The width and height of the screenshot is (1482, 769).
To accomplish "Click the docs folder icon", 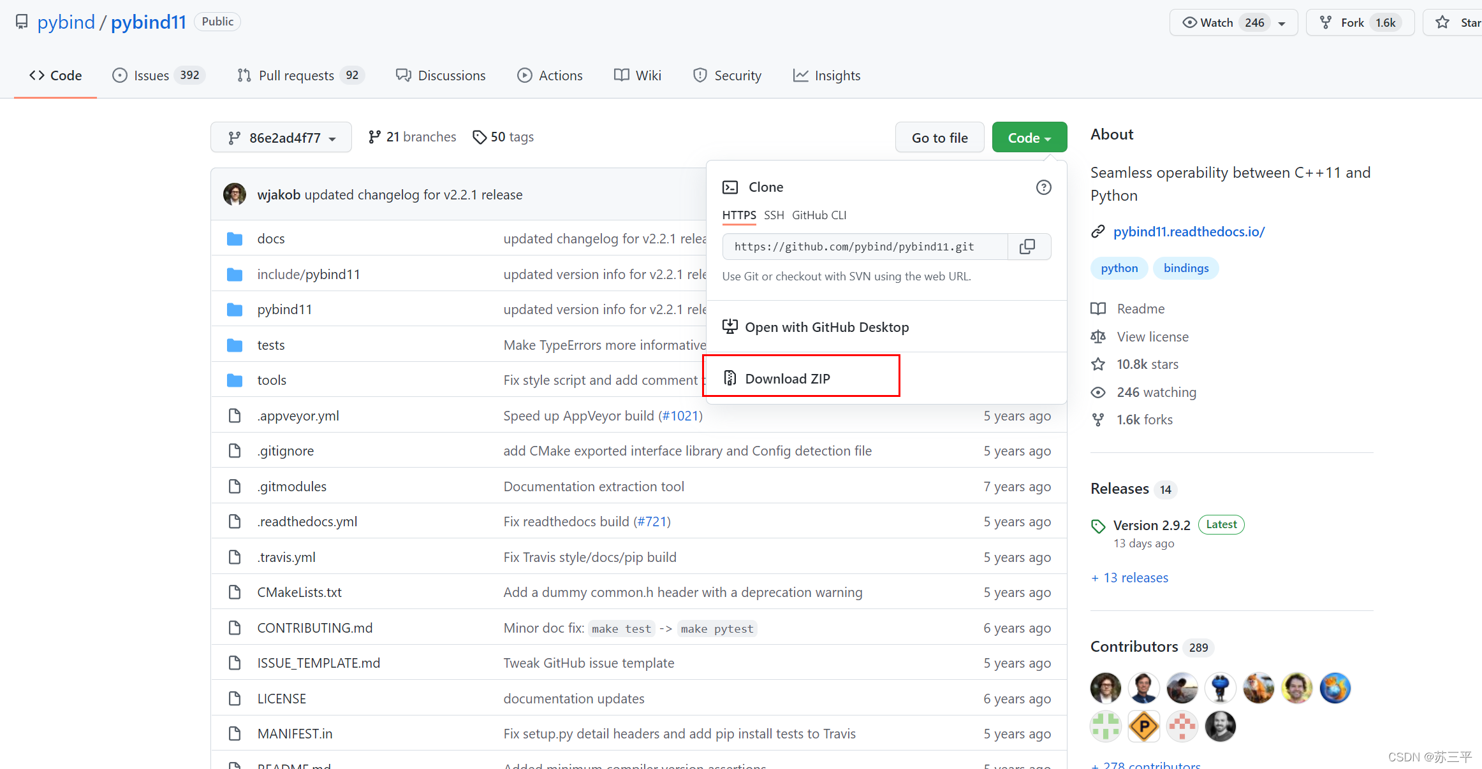I will [x=235, y=239].
